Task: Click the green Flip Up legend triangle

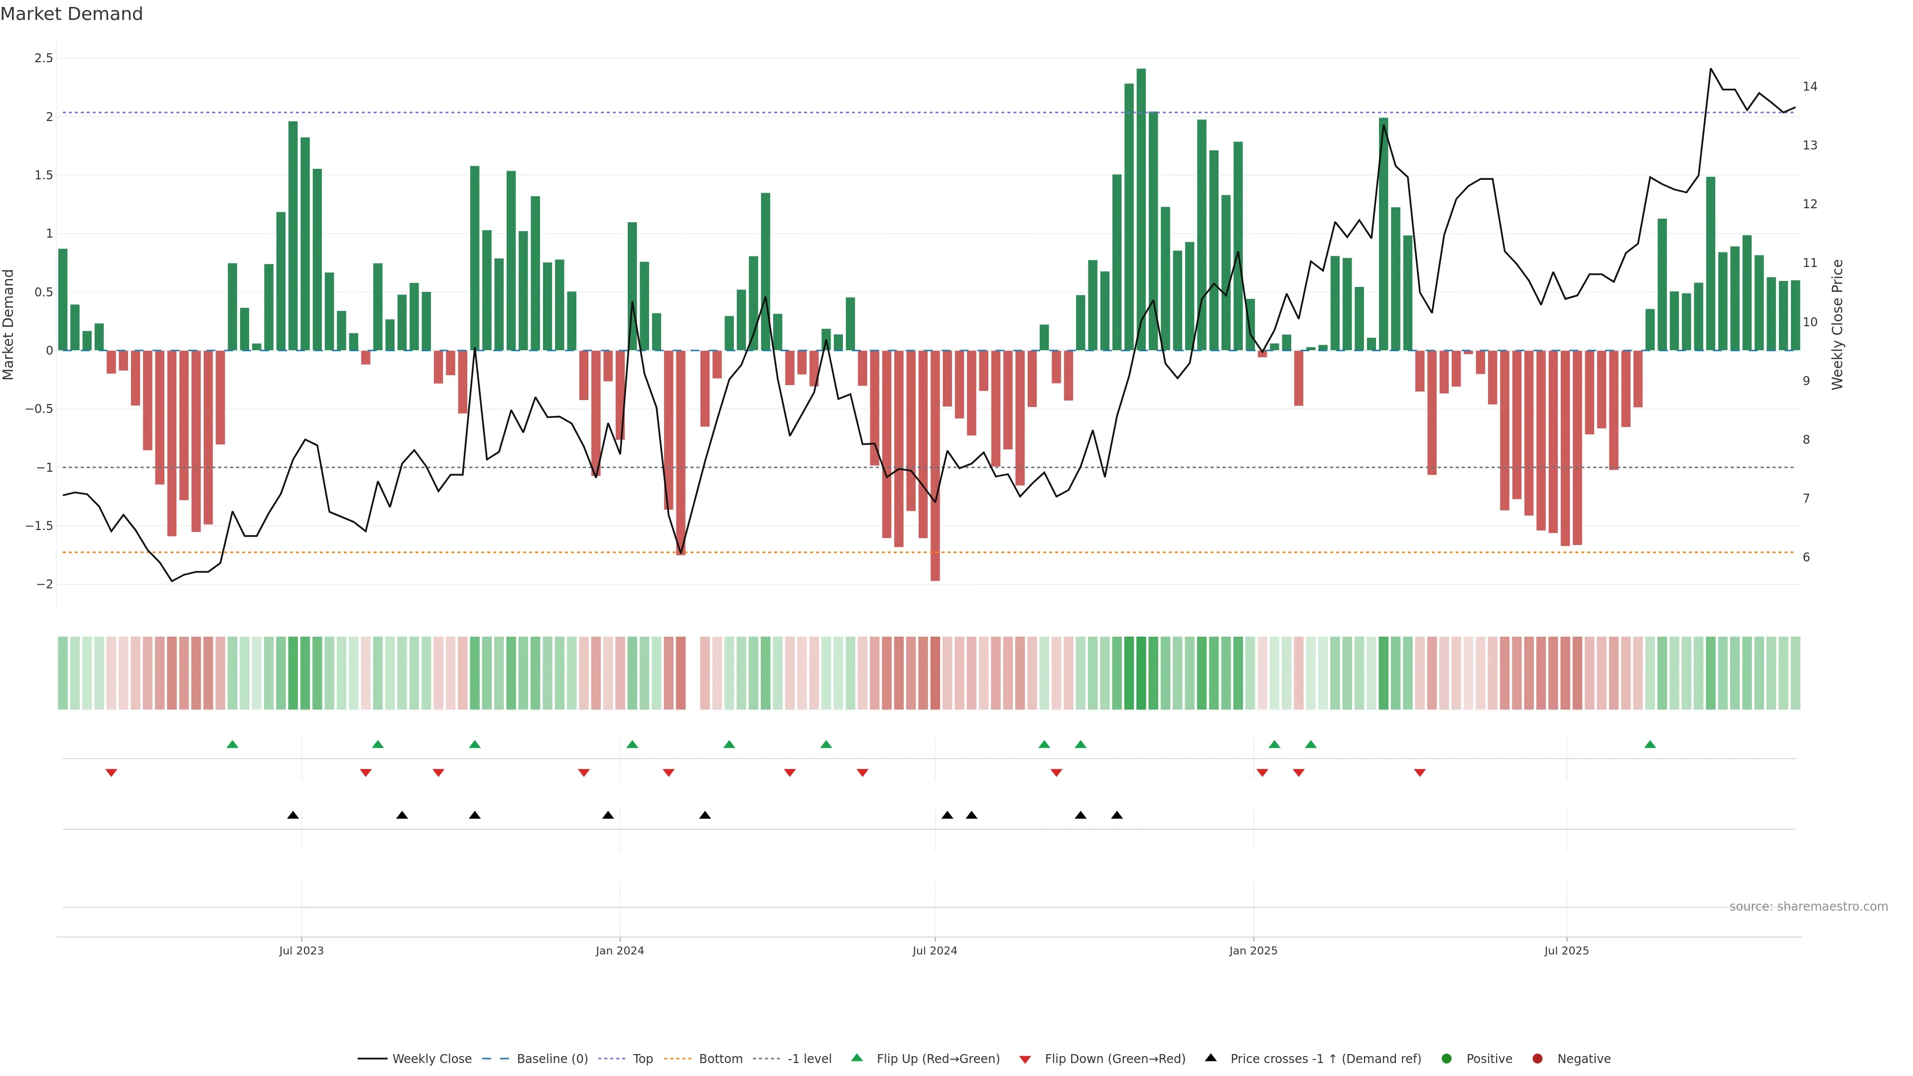Action: point(857,1058)
